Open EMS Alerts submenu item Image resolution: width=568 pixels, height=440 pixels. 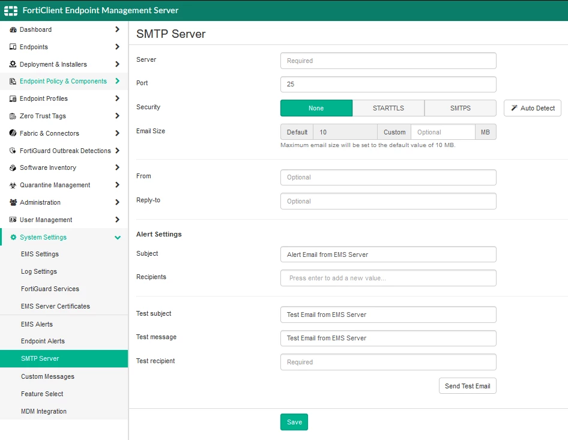64,324
